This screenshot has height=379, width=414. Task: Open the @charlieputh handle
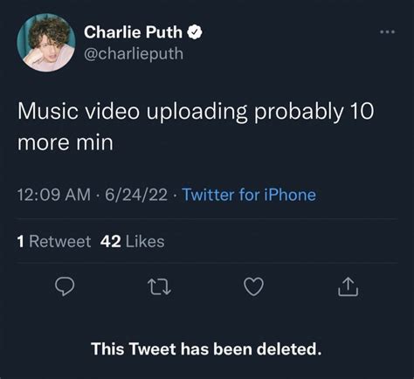click(134, 54)
